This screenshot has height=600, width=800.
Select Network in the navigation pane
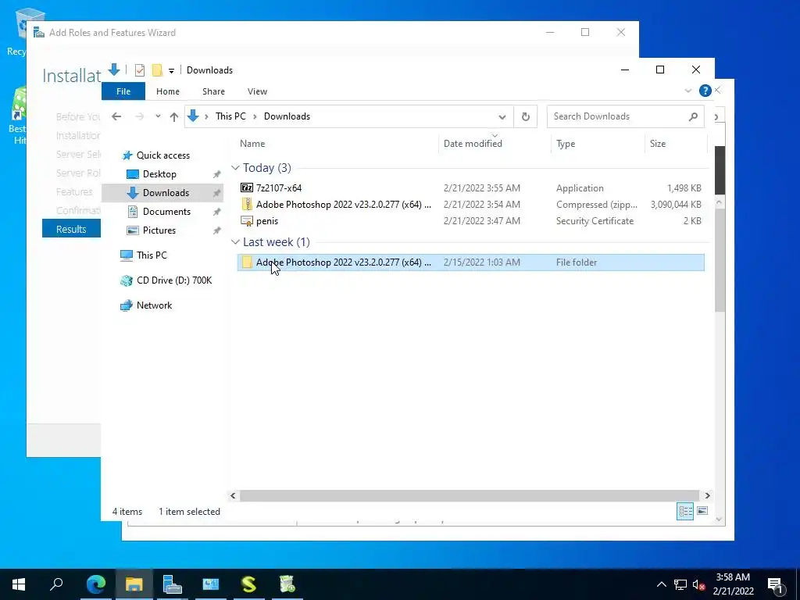coord(154,305)
